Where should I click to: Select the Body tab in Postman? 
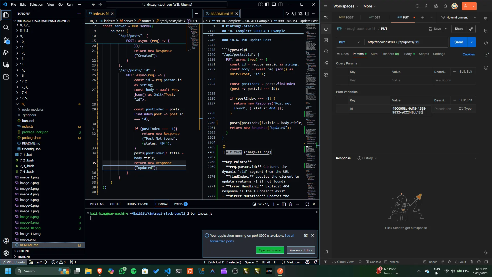(x=408, y=54)
